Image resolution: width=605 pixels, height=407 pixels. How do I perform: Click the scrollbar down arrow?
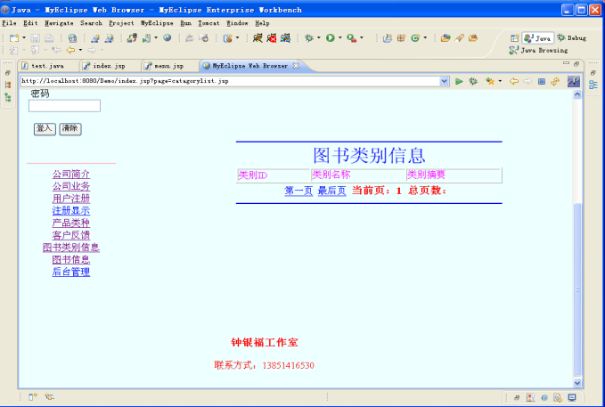point(577,383)
